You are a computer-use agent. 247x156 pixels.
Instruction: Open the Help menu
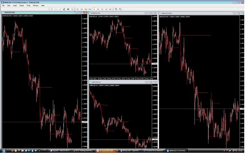tap(43, 6)
